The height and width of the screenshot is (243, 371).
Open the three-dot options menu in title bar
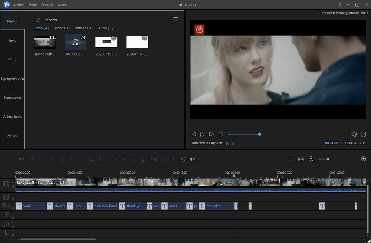340,5
